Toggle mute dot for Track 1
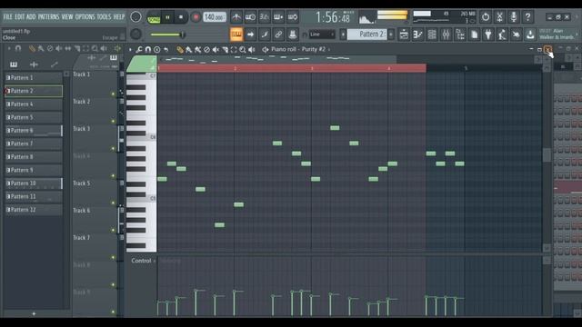 [113, 94]
